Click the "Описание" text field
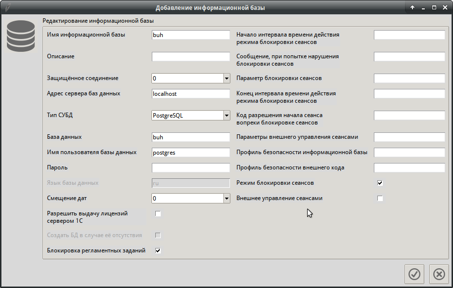 coord(190,56)
